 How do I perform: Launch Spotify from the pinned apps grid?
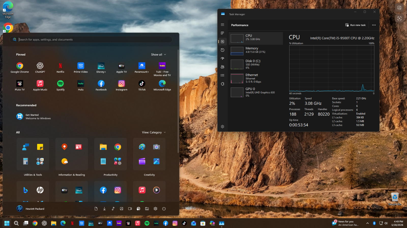pos(60,85)
